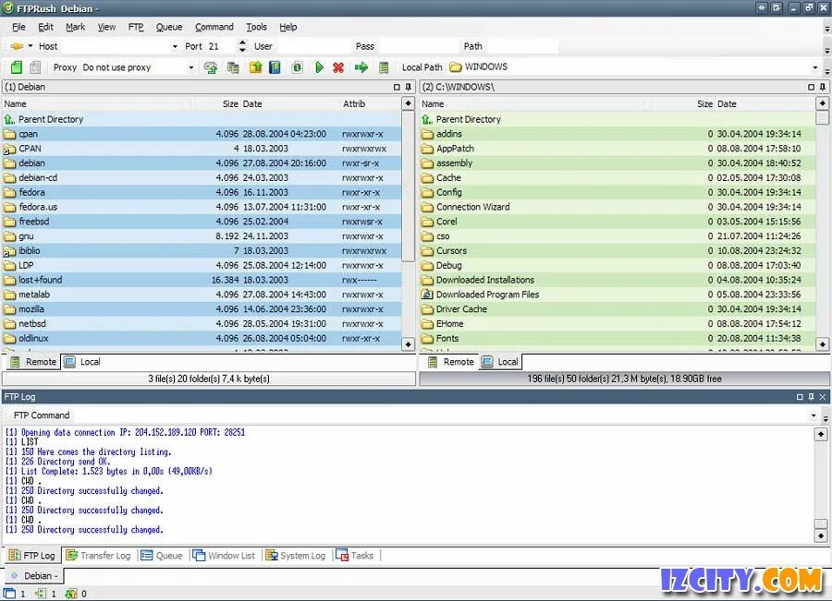832x601 pixels.
Task: Click the windows count status bar icon
Action: [x=10, y=594]
